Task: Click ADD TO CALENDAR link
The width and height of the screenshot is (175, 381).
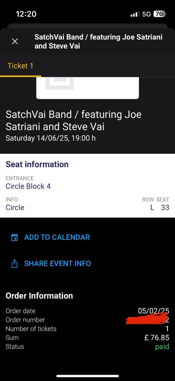Action: 57,237
